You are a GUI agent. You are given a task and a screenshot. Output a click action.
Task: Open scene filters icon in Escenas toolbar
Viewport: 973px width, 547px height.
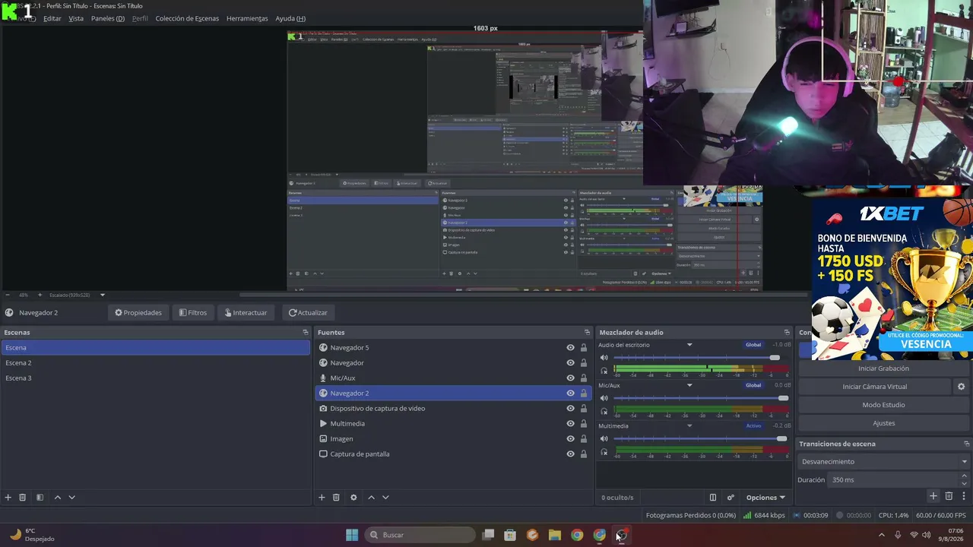(x=40, y=498)
